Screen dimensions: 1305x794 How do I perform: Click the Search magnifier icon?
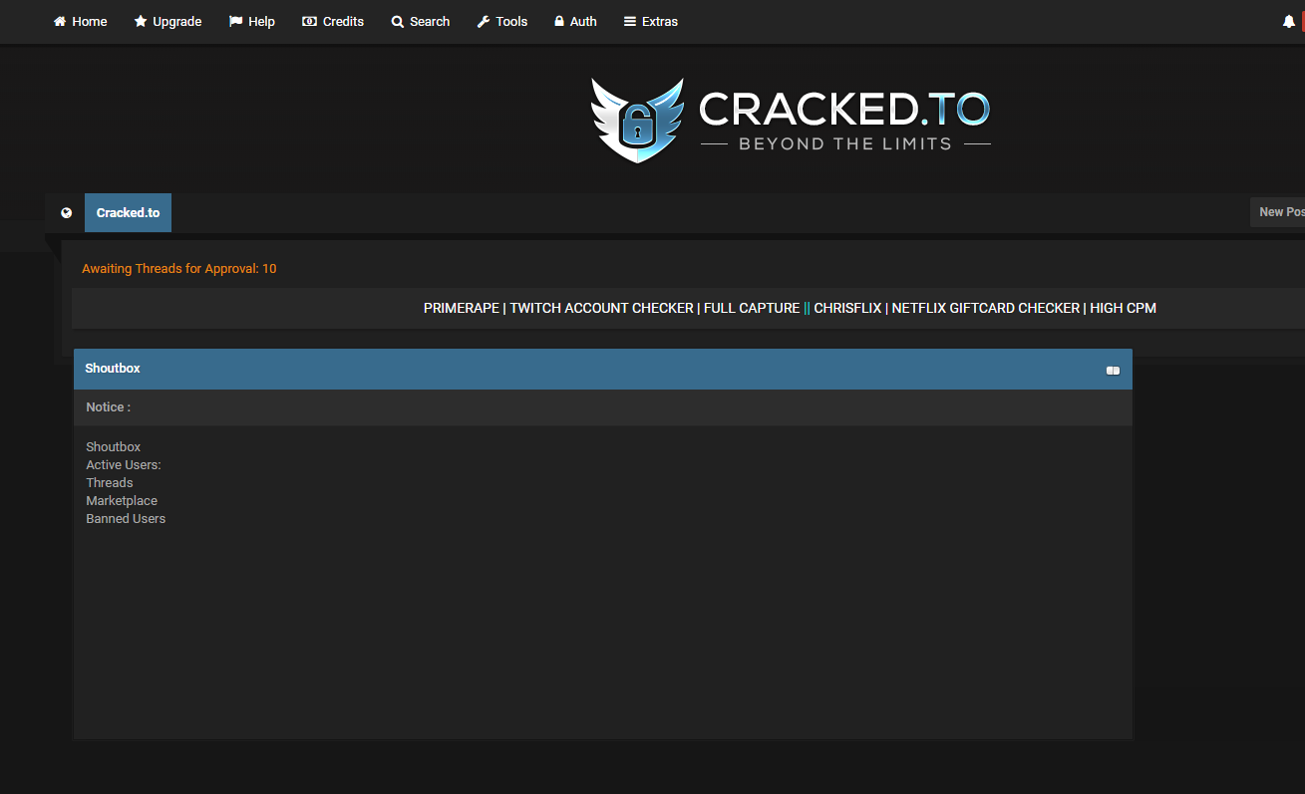click(397, 21)
